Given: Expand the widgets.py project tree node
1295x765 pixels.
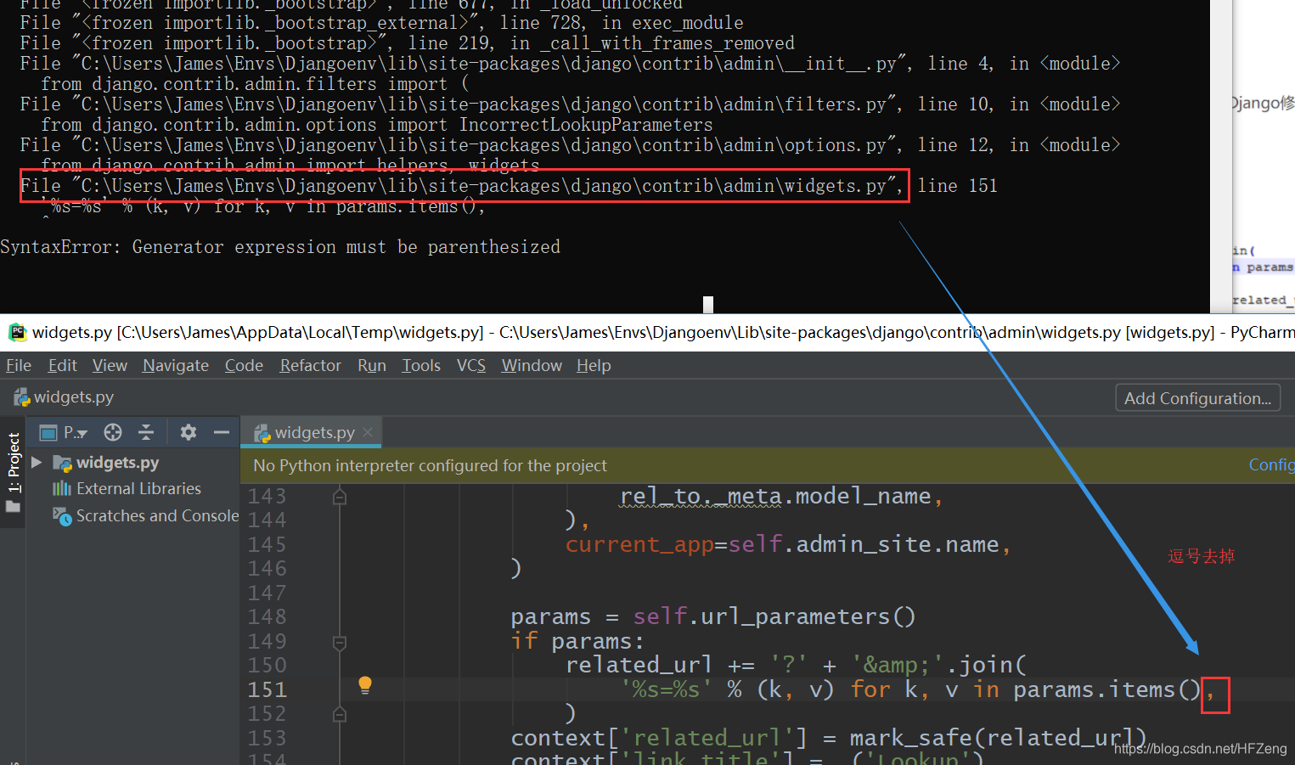Looking at the screenshot, I should 37,463.
